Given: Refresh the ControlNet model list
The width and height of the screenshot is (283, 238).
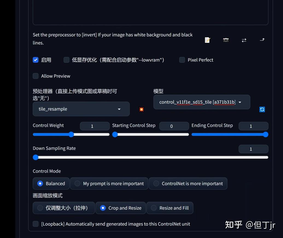Looking at the screenshot, I should [262, 109].
